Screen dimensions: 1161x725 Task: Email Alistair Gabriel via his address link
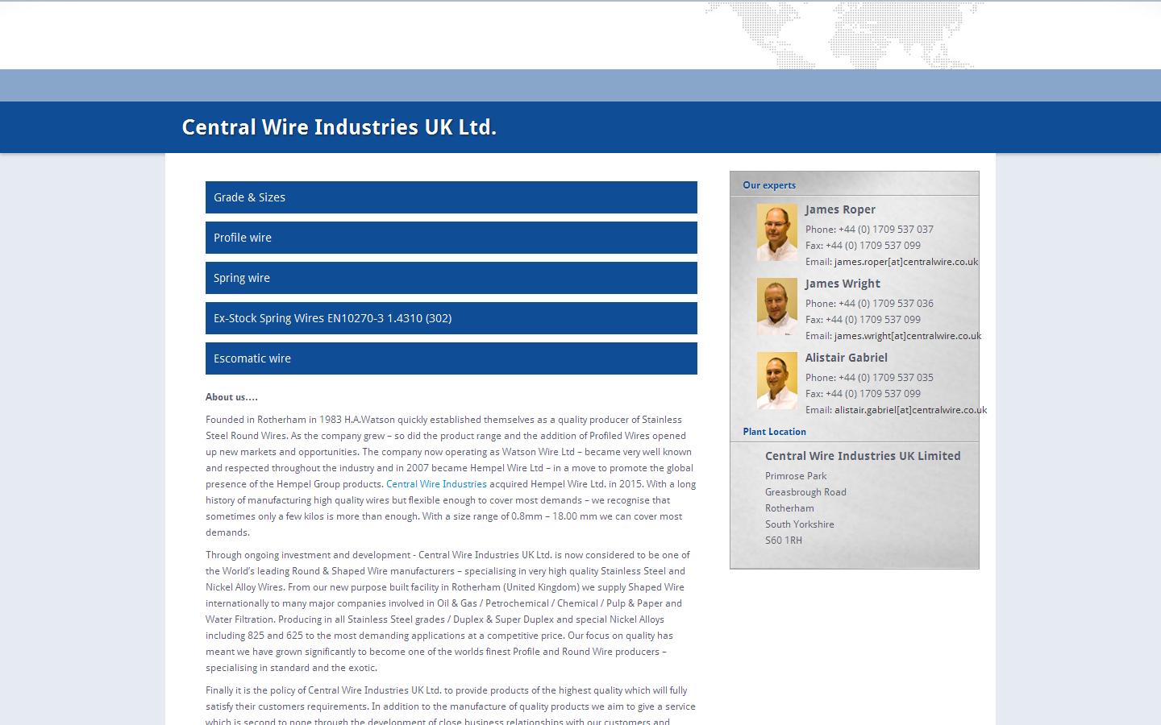[910, 410]
